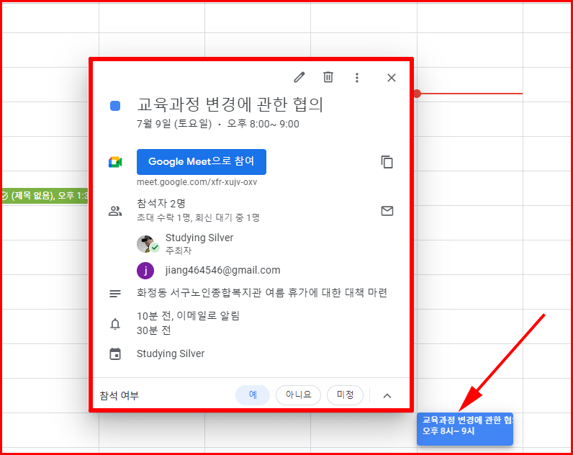This screenshot has height=455, width=573.
Task: Respond 예 to attendance
Action: [253, 395]
